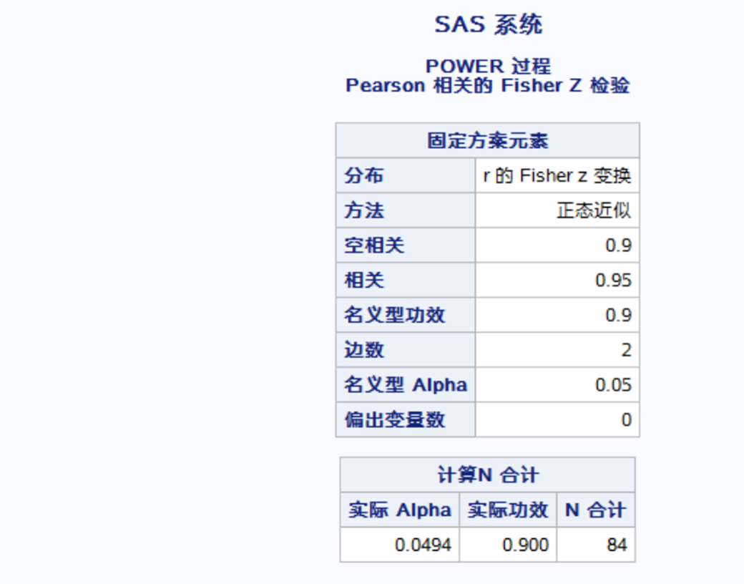The height and width of the screenshot is (584, 744).
Task: Click the "Pearson 相关的 Fisher Z 检验" subtitle
Action: pyautogui.click(x=488, y=85)
